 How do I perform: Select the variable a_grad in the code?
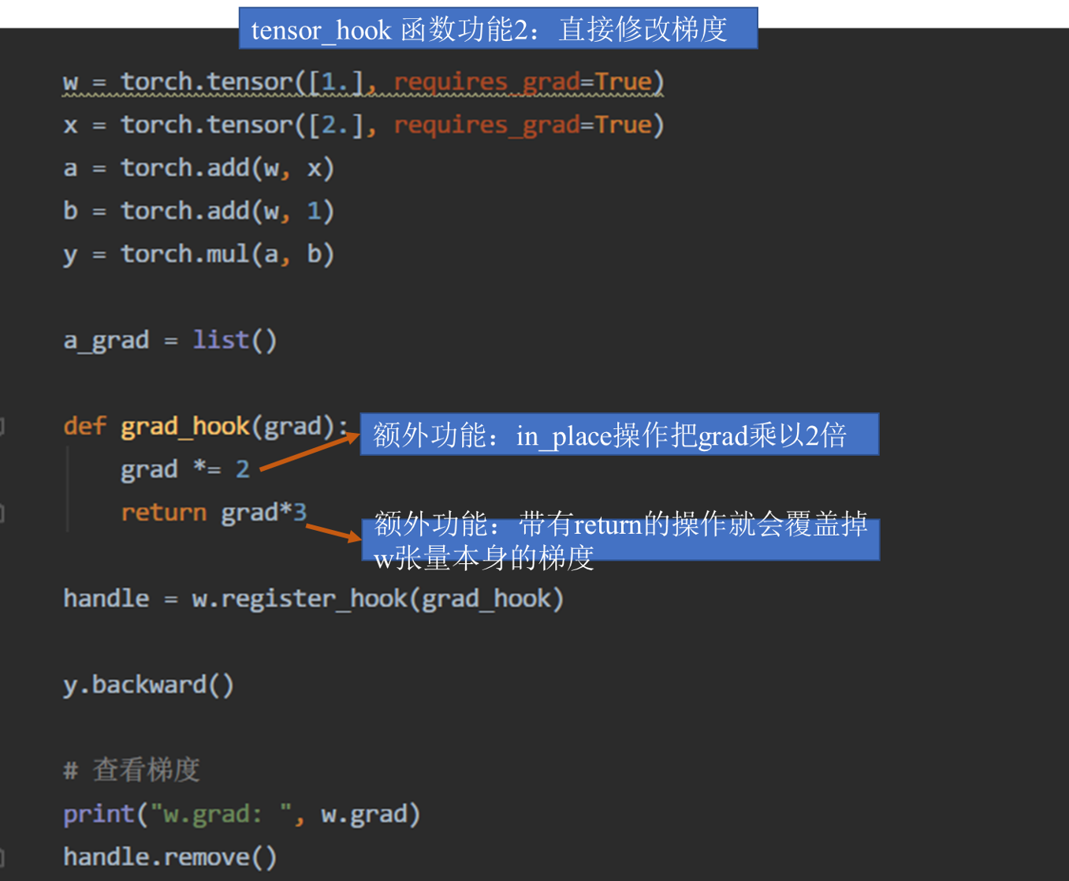(106, 339)
